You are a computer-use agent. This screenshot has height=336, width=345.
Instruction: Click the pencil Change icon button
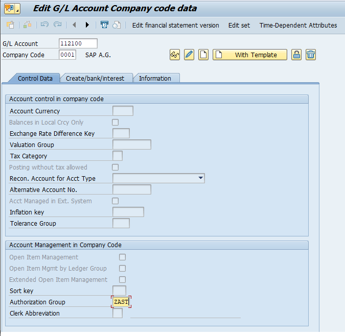click(189, 55)
